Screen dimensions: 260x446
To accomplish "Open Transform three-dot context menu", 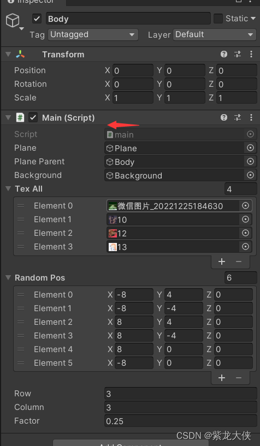I will tap(251, 54).
